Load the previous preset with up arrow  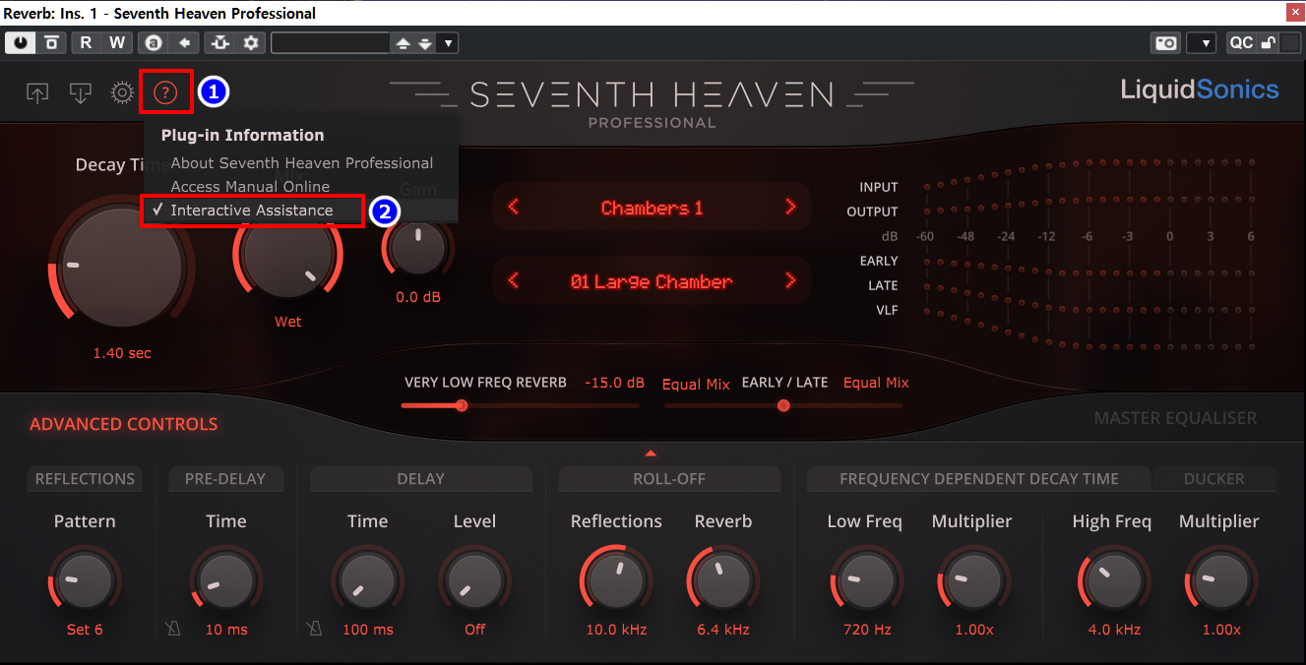[x=403, y=43]
